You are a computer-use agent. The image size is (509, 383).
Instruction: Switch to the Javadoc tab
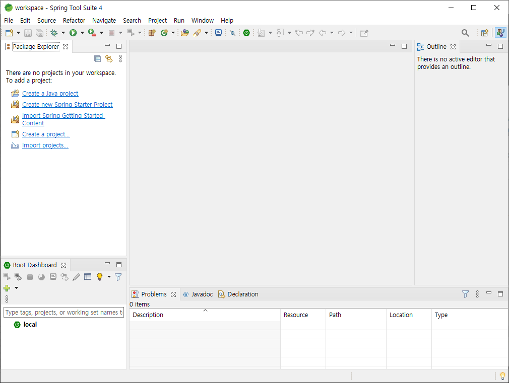point(198,294)
